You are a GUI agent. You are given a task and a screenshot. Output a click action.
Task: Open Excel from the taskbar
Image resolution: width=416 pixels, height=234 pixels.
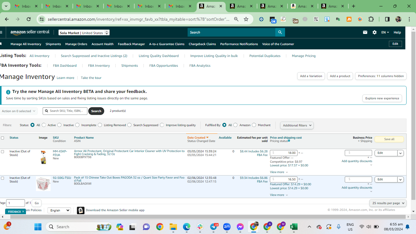coord(294,227)
